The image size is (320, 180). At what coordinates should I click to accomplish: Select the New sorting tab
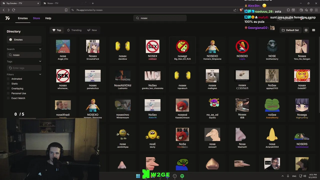click(92, 30)
